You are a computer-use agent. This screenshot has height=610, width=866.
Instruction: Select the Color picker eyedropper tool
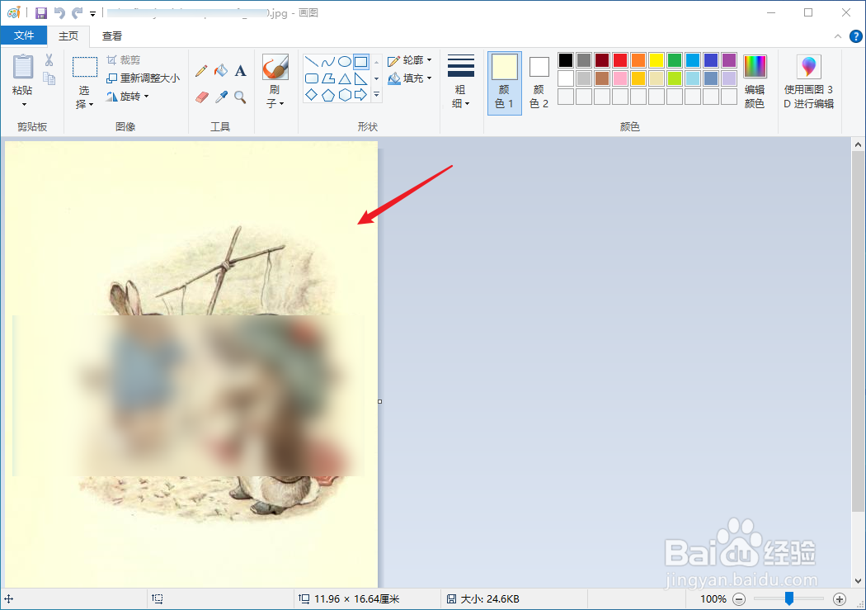pyautogui.click(x=221, y=97)
